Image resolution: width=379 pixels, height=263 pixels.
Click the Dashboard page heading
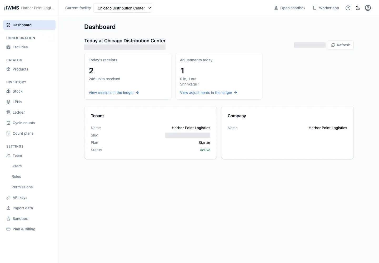(x=100, y=27)
